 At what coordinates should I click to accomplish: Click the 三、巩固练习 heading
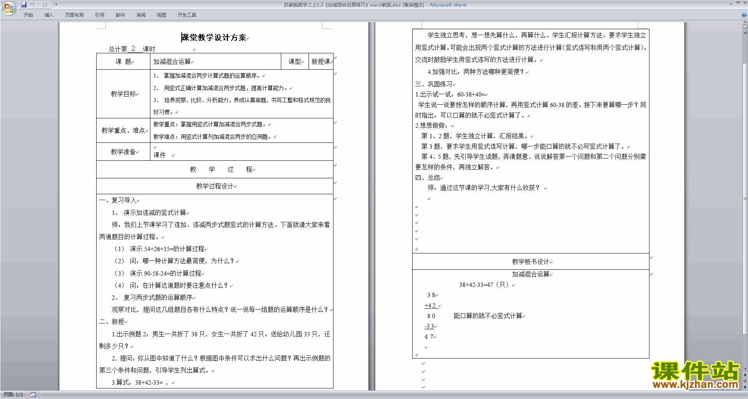pyautogui.click(x=434, y=84)
